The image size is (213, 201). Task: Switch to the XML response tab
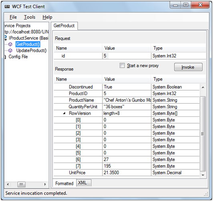84,183
